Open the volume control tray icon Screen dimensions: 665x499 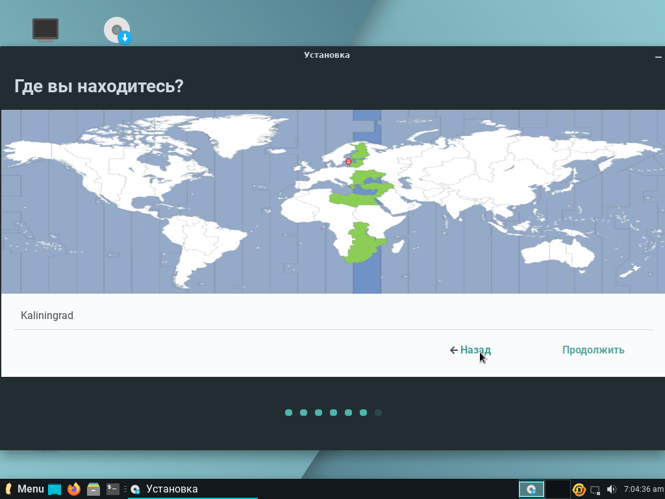click(x=611, y=489)
